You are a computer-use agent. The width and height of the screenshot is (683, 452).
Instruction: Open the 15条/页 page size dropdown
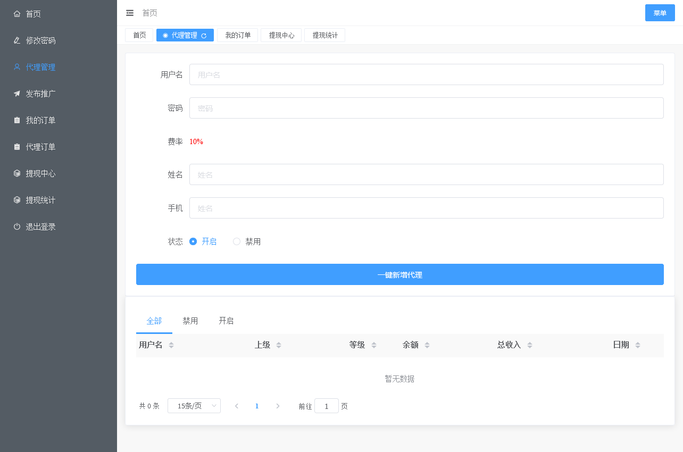[194, 406]
